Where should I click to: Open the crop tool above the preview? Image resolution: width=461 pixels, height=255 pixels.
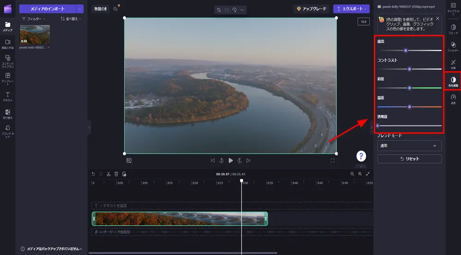(219, 9)
